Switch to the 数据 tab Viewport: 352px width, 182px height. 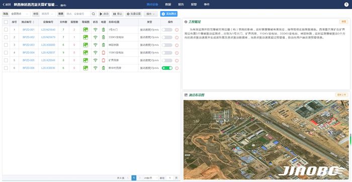pos(168,5)
